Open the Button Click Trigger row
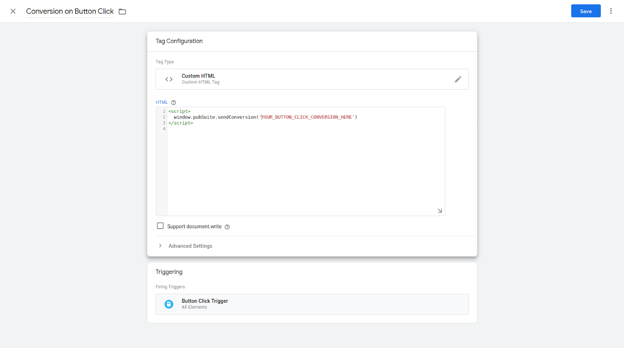 pos(312,304)
